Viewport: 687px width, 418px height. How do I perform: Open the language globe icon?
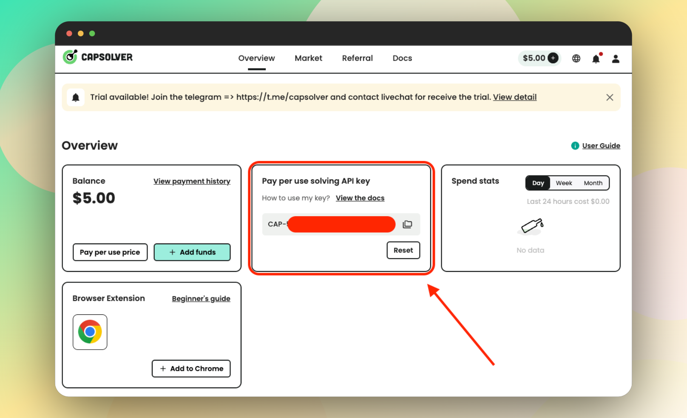tap(576, 58)
